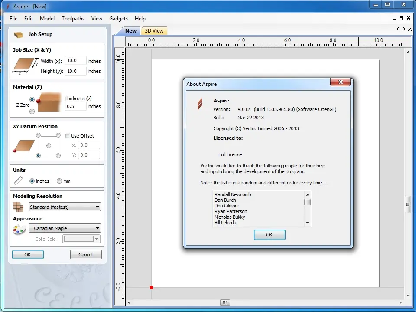Click the Appearance paint palette icon

[19, 229]
